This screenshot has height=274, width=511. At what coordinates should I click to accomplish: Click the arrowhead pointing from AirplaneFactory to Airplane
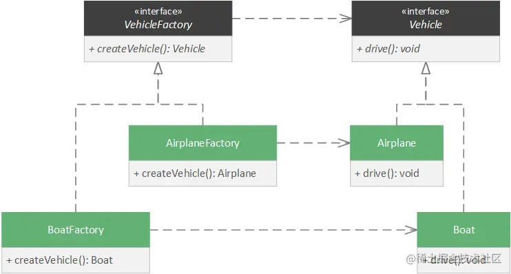point(344,143)
